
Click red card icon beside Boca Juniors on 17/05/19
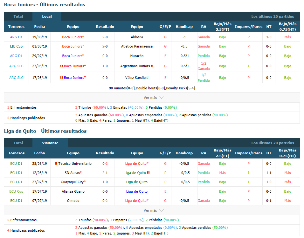click(x=62, y=77)
